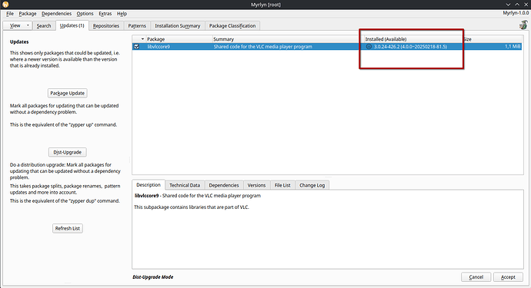Screen dimensions: 531x288
Task: Open the View dropdown button
Action: point(18,25)
